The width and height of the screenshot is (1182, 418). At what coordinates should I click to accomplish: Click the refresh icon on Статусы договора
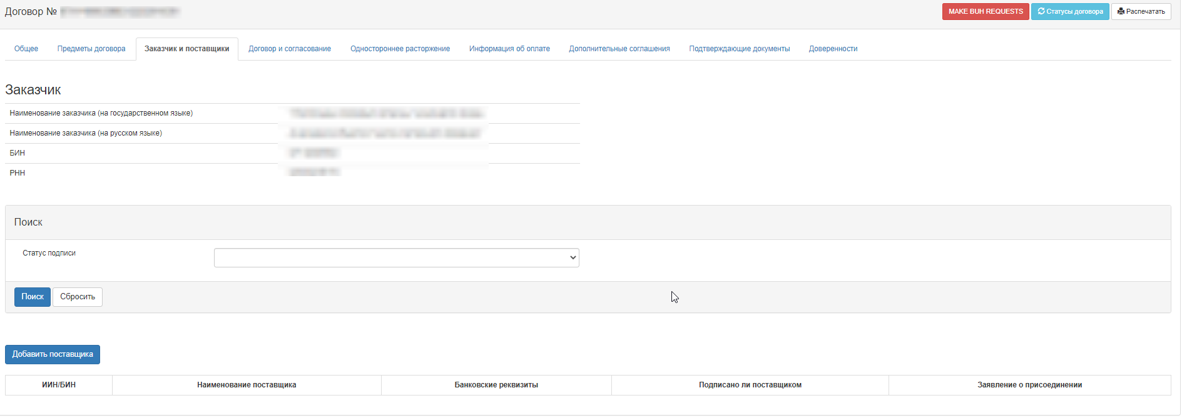(x=1041, y=11)
